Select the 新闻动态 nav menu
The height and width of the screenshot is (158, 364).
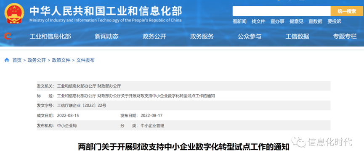point(106,36)
